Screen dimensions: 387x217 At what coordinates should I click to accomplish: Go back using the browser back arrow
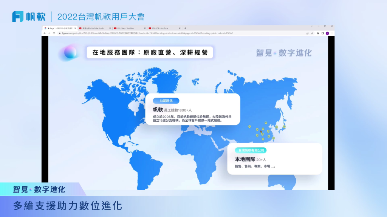coord(45,33)
